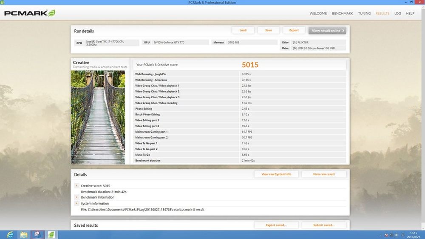Click the Memory field 3985 MB
Image resolution: width=425 pixels, height=239 pixels.
(244, 43)
